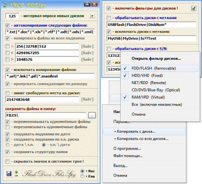Click the green check button for disk filters
The height and width of the screenshot is (184, 202).
(x=194, y=8)
